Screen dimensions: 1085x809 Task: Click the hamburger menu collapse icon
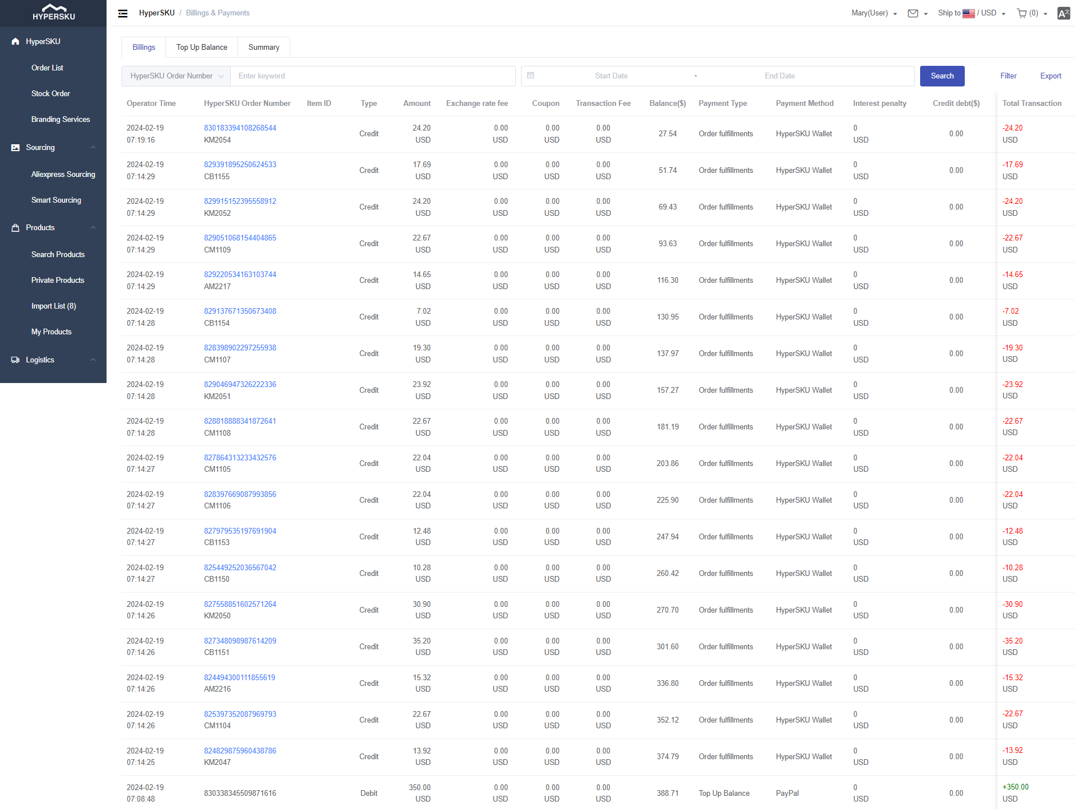tap(123, 13)
